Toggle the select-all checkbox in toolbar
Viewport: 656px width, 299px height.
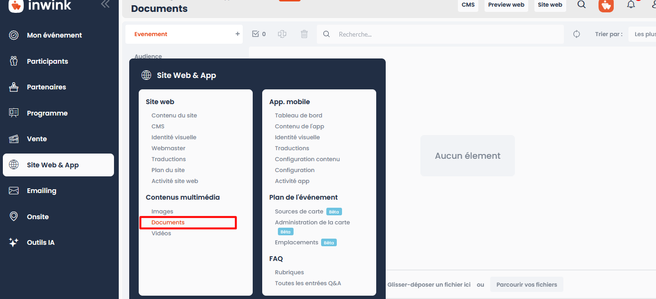click(x=256, y=34)
